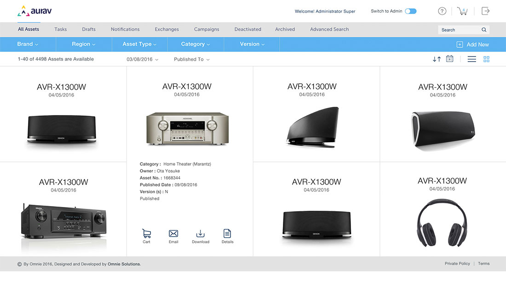This screenshot has height=299, width=506.
Task: Click the Search input field
Action: tap(464, 30)
